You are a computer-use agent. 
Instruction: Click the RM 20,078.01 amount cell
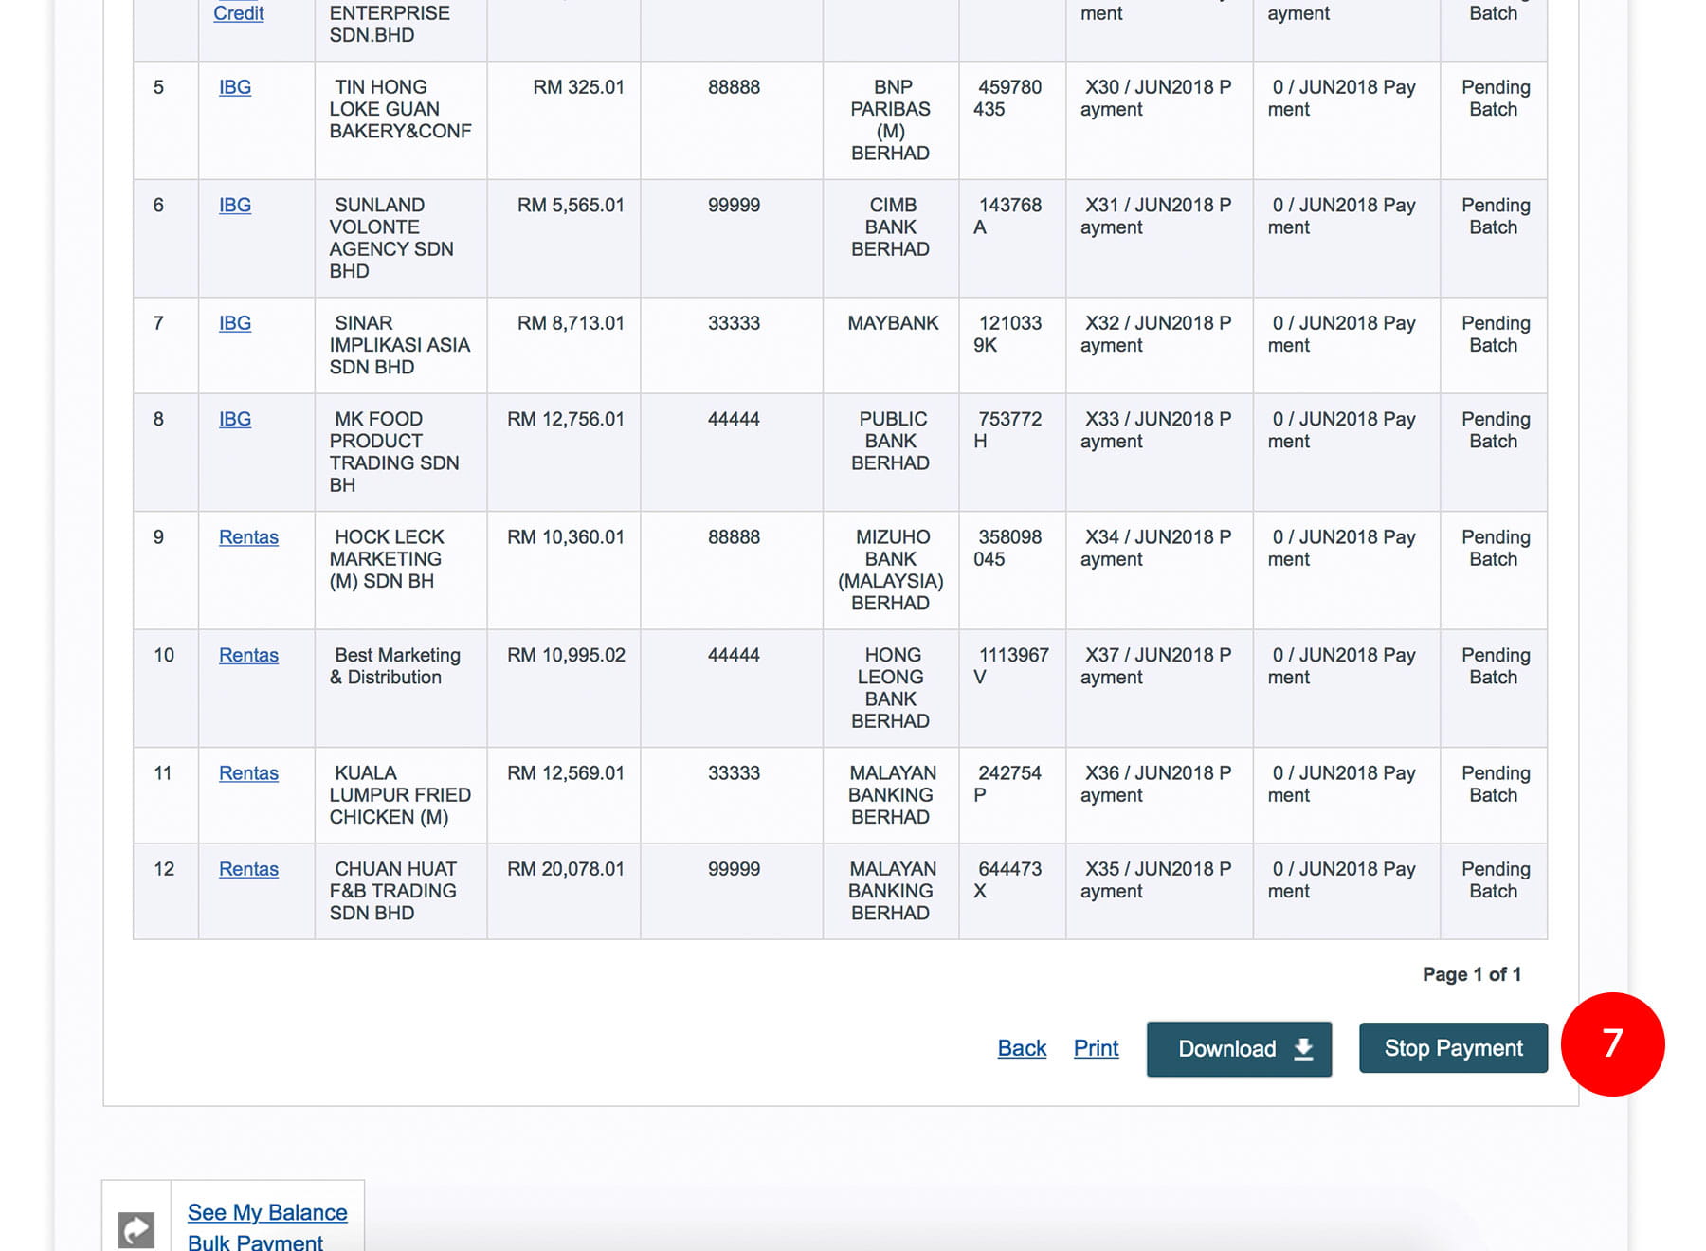point(566,869)
